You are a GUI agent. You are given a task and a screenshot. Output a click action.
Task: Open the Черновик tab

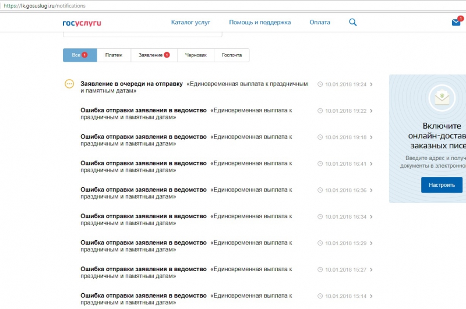tap(196, 55)
